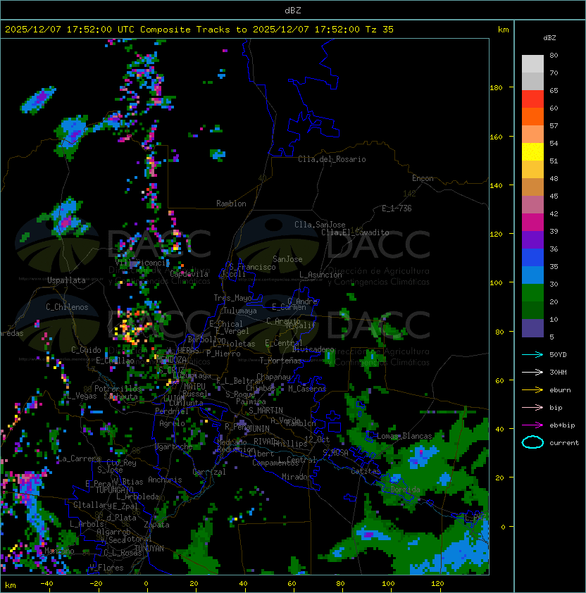Screen dimensions: 586x593
Task: Click the Uspallata town label
Action: (66, 280)
